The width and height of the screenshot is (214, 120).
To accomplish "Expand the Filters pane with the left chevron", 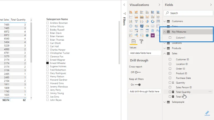I will coord(124,5).
